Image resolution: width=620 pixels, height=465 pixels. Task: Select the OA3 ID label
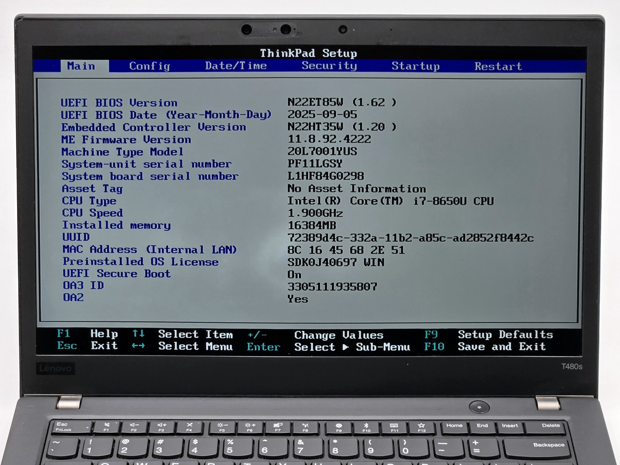click(83, 286)
